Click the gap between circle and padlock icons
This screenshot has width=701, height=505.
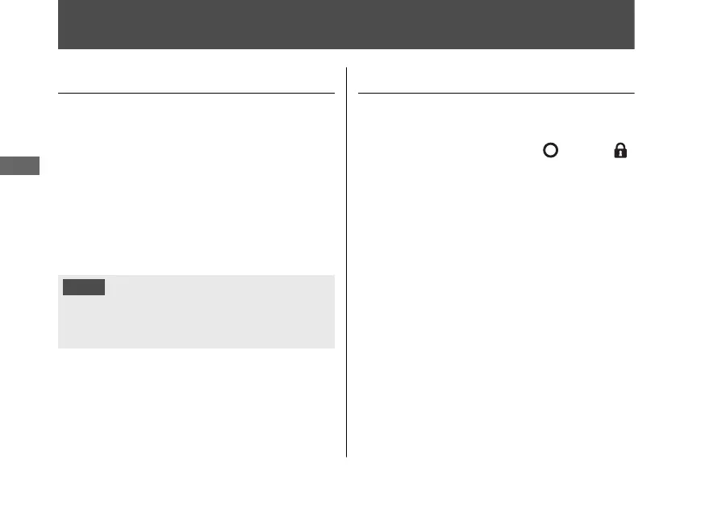point(585,151)
